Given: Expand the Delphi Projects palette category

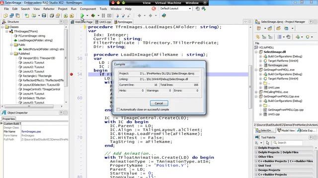Looking at the screenshot, I should 256,148.
